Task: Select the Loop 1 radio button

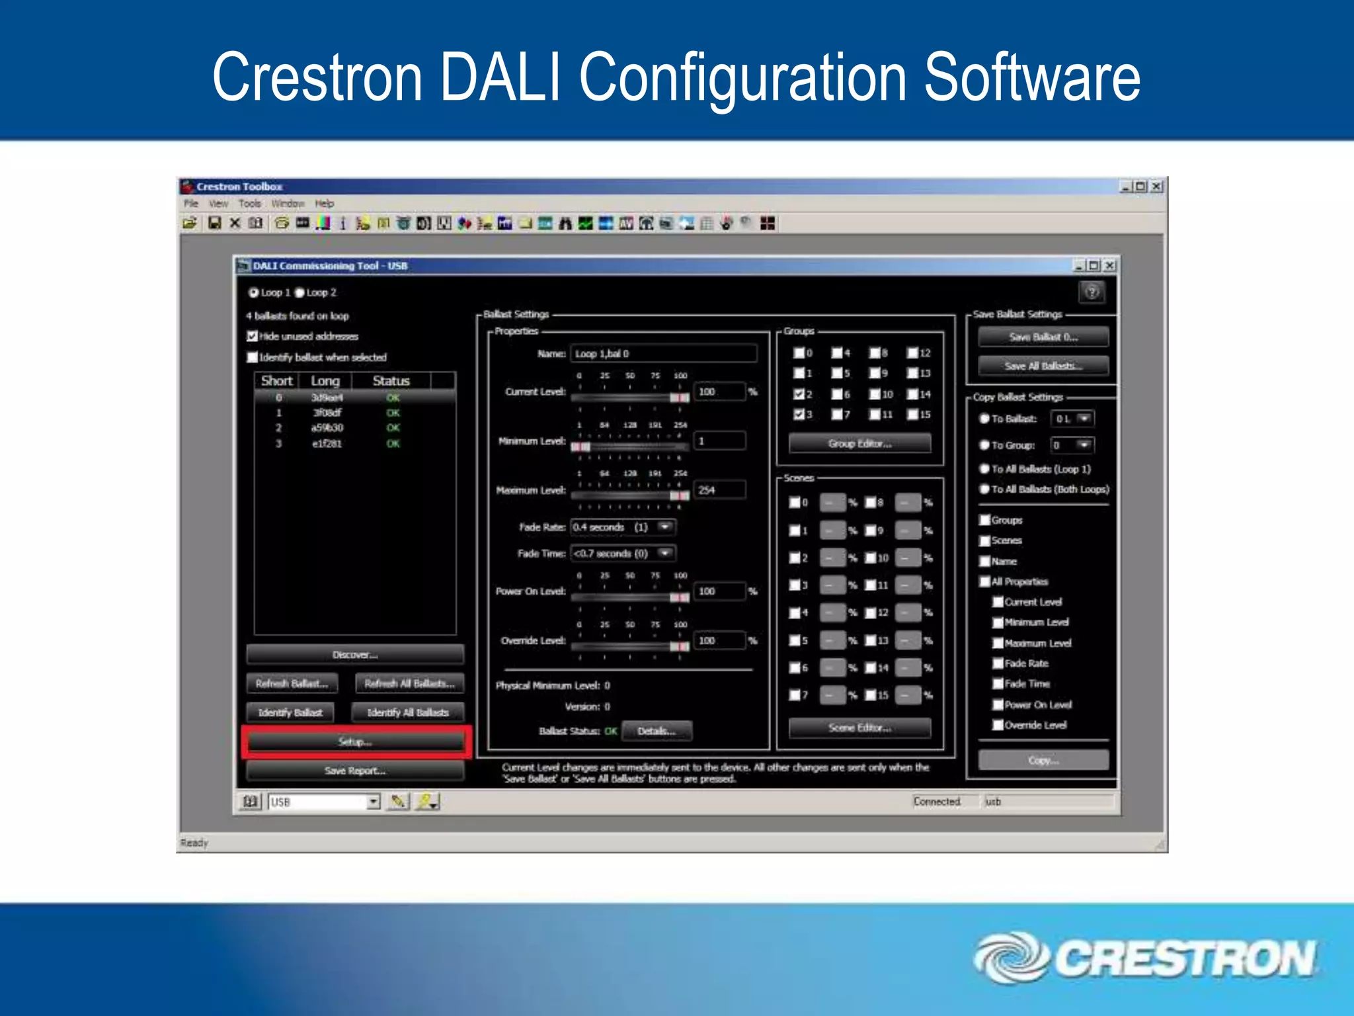Action: [253, 292]
